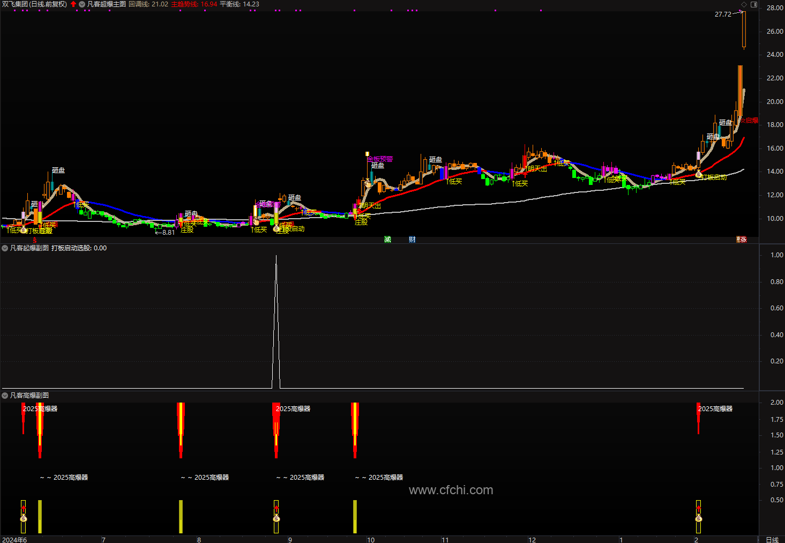Click the 日线 period button bottom-right
Screen dimensions: 785x543
pyautogui.click(x=772, y=540)
